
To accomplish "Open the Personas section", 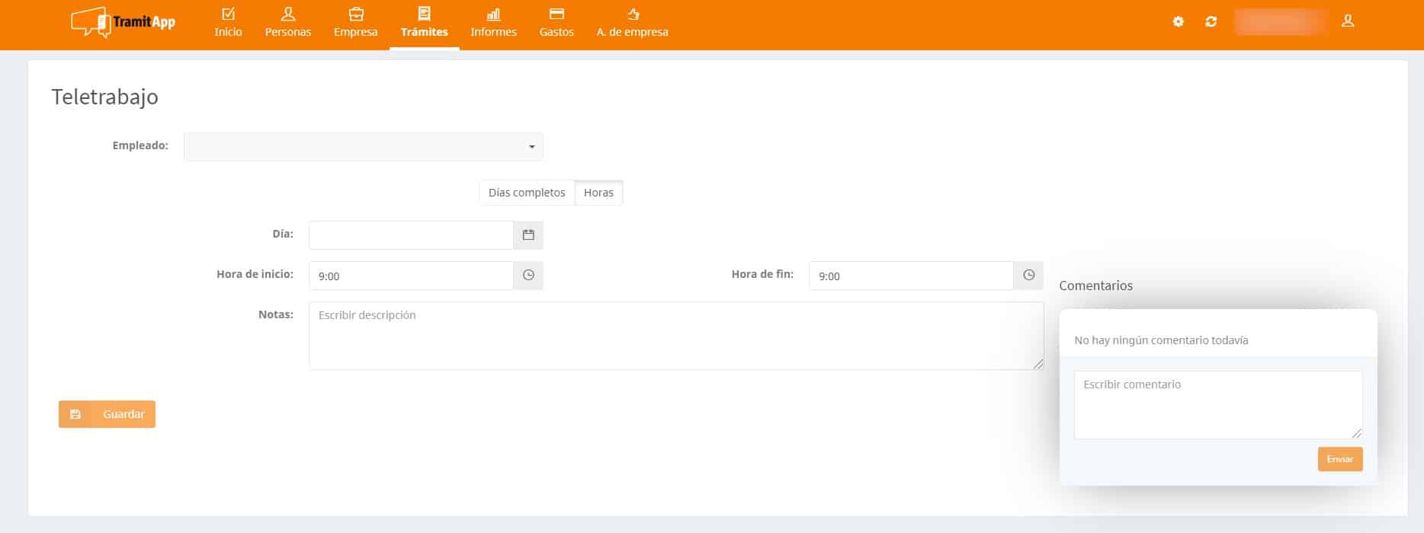I will coord(287,23).
